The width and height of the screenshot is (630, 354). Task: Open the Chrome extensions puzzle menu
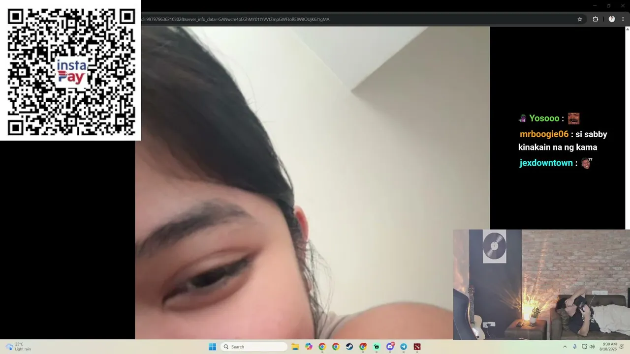pyautogui.click(x=595, y=19)
